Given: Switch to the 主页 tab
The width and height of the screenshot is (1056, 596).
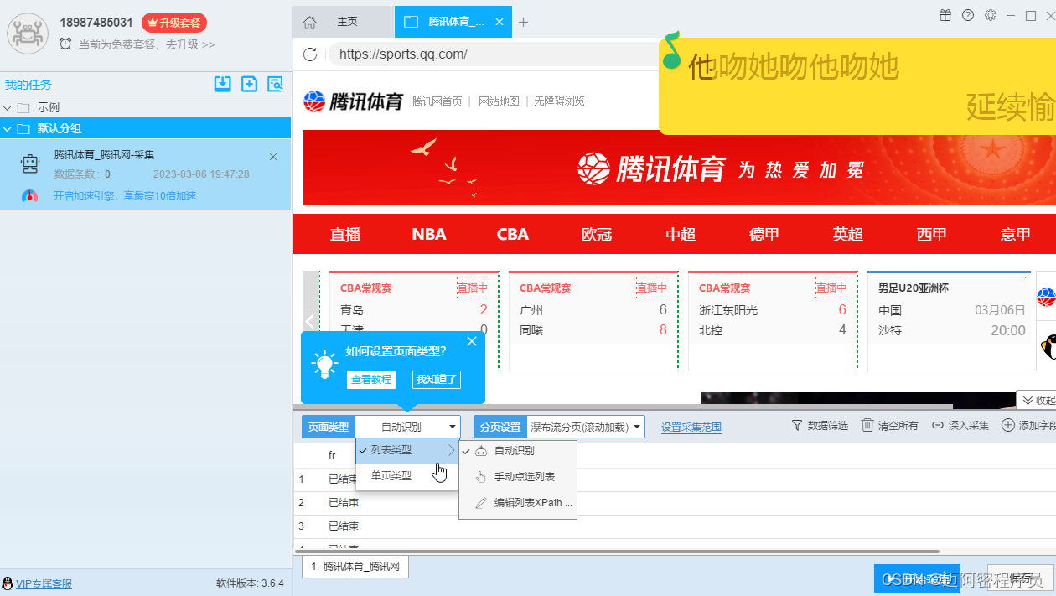Looking at the screenshot, I should pos(344,22).
